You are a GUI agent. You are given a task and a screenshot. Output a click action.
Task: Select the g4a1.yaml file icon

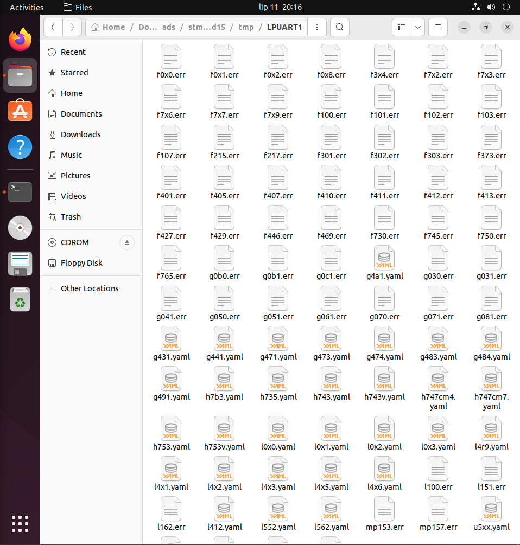pos(384,259)
